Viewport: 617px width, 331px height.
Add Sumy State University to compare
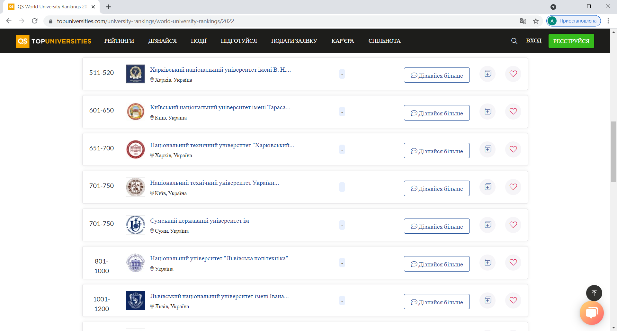click(x=488, y=225)
